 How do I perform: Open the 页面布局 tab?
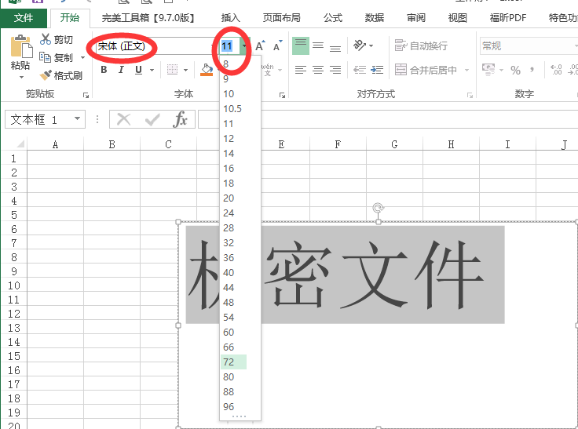pos(281,18)
